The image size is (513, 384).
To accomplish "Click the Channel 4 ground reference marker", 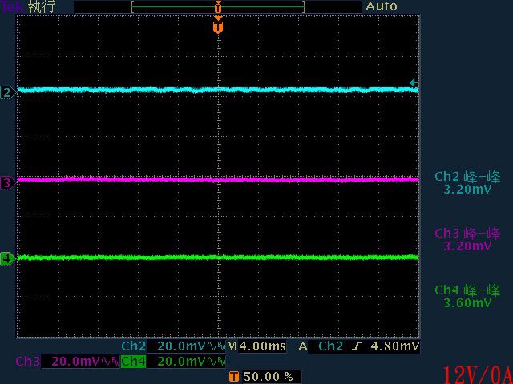I will (x=8, y=258).
